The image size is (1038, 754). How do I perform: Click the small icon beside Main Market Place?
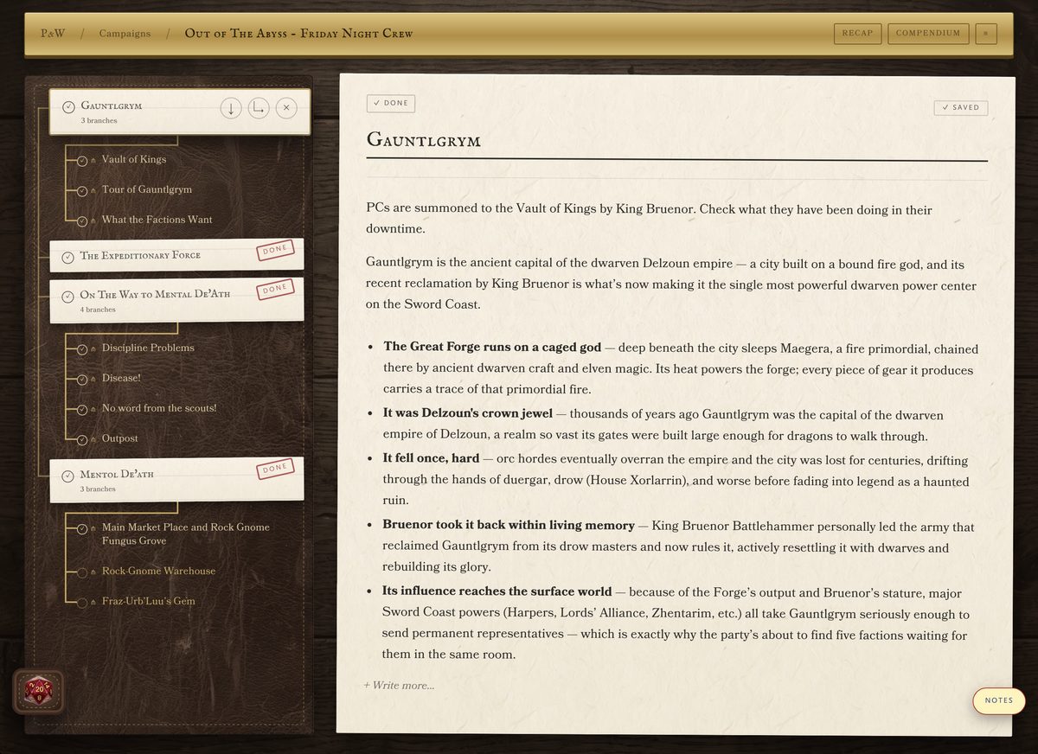coord(93,529)
